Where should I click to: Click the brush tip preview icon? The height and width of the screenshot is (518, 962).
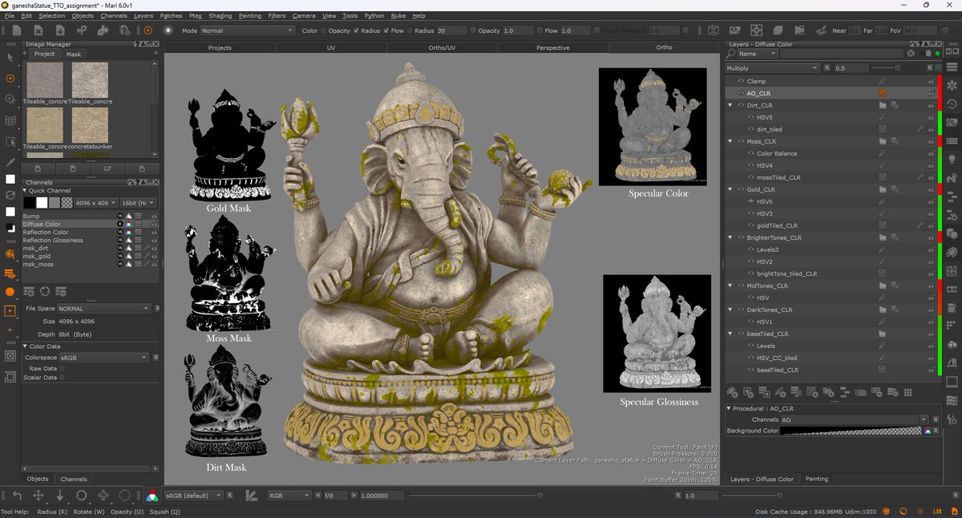(168, 30)
